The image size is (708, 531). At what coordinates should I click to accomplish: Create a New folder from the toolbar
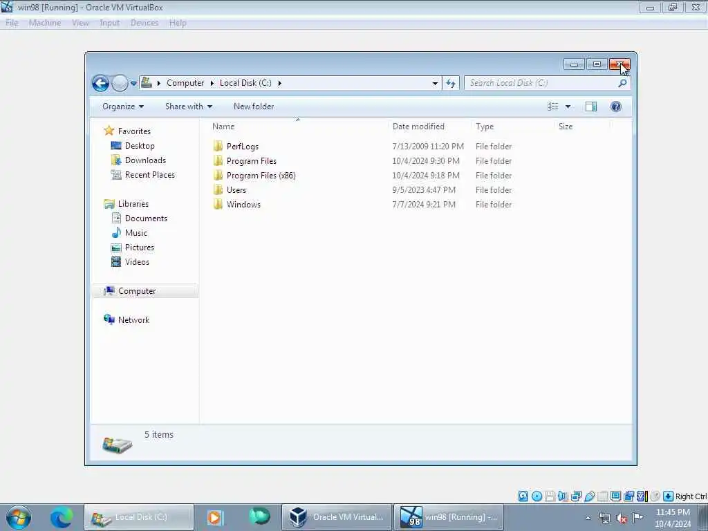point(254,106)
